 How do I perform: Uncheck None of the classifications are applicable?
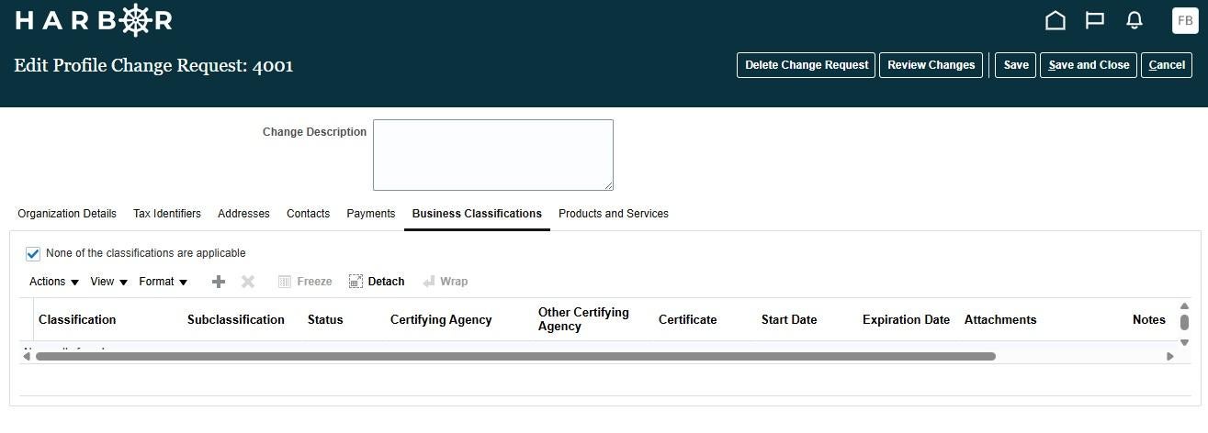tap(33, 253)
